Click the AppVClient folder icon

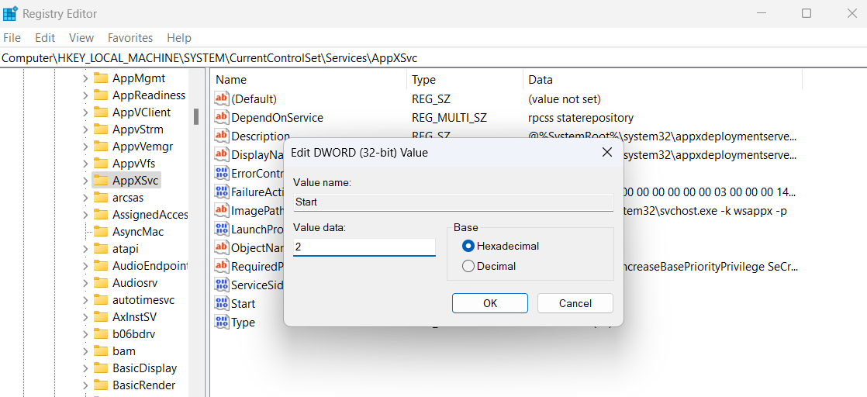101,112
